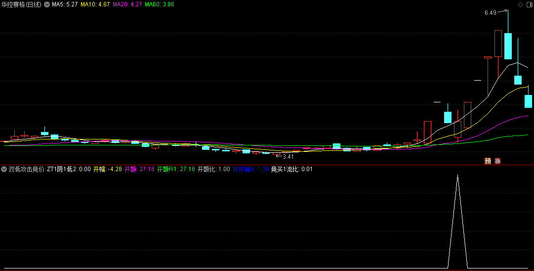Click the diamond icon at top right
Screen dimensions: 534x271
(x=520, y=5)
